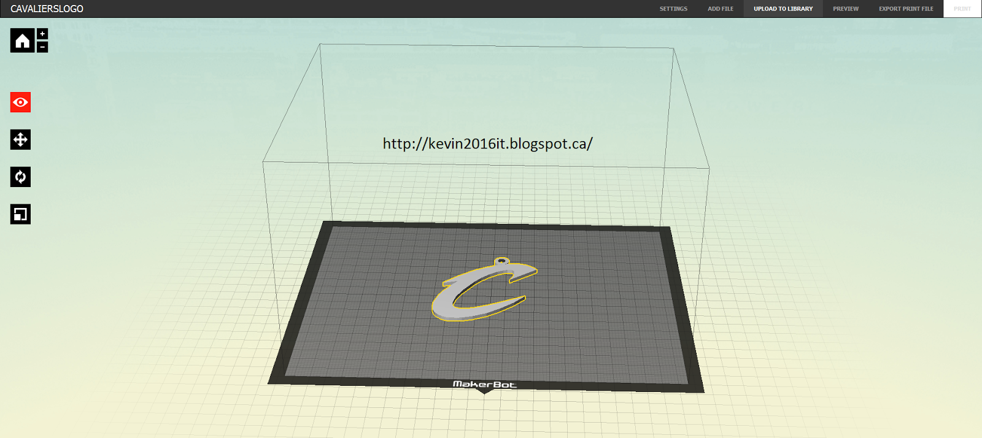Image resolution: width=982 pixels, height=438 pixels.
Task: Choose Add File in top bar
Action: [721, 9]
